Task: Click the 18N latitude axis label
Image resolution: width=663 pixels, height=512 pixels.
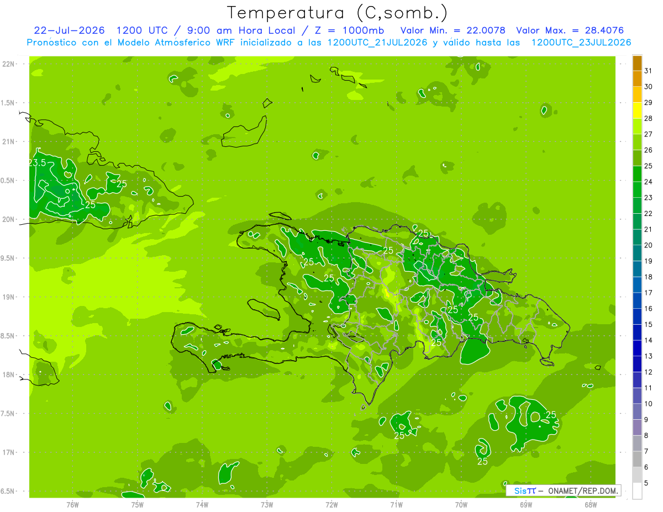Action: click(x=9, y=374)
